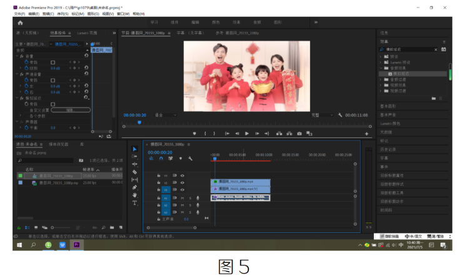Select the Track Select Forward tool
The height and width of the screenshot is (278, 459).
134,157
